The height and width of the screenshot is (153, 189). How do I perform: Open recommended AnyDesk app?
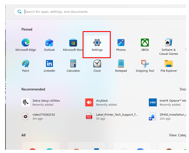(101, 102)
